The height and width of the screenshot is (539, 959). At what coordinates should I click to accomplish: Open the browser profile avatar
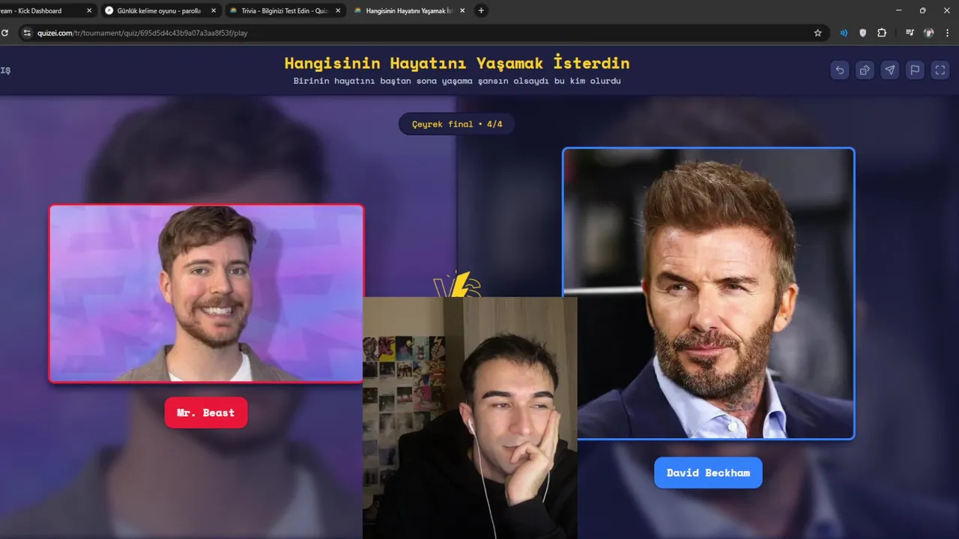click(x=929, y=33)
